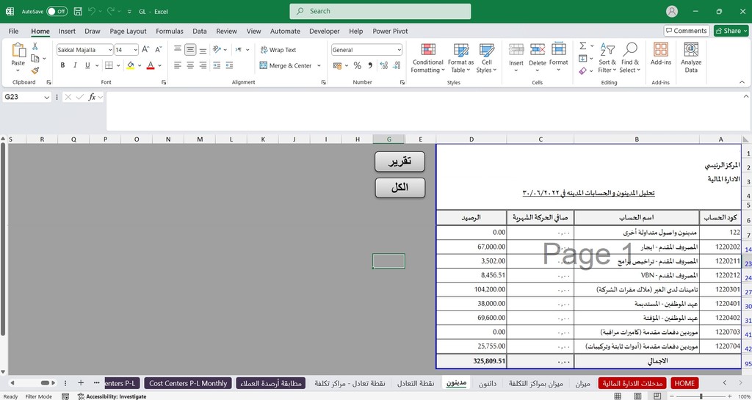The height and width of the screenshot is (400, 752).
Task: Align text right in ribbon
Action: (203, 65)
